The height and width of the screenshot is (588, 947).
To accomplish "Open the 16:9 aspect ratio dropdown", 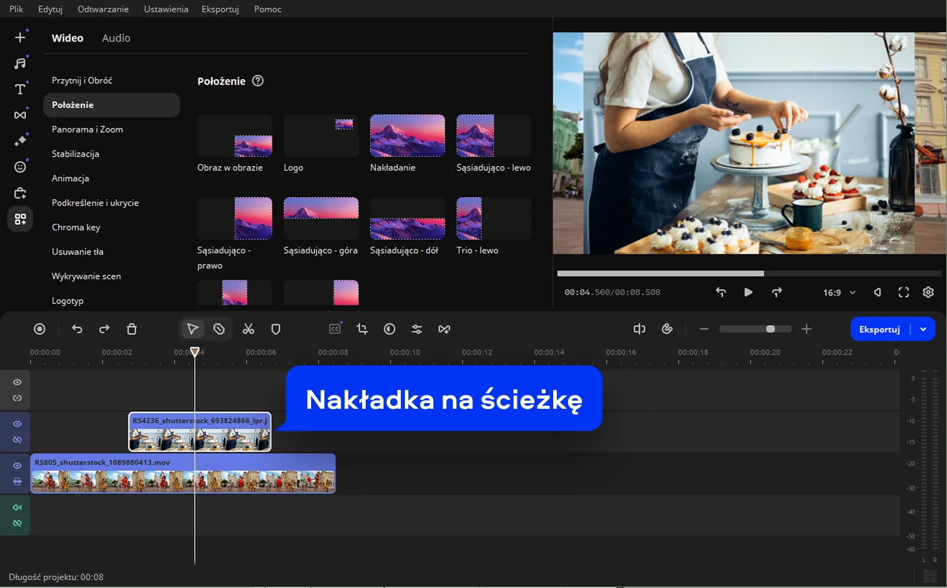I will pos(839,292).
